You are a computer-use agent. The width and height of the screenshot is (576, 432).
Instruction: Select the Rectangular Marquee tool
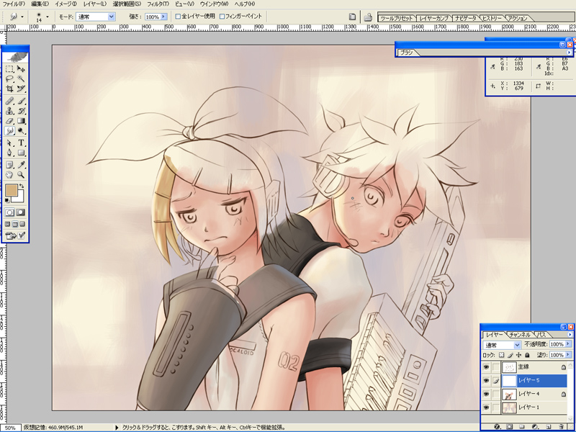coord(9,68)
